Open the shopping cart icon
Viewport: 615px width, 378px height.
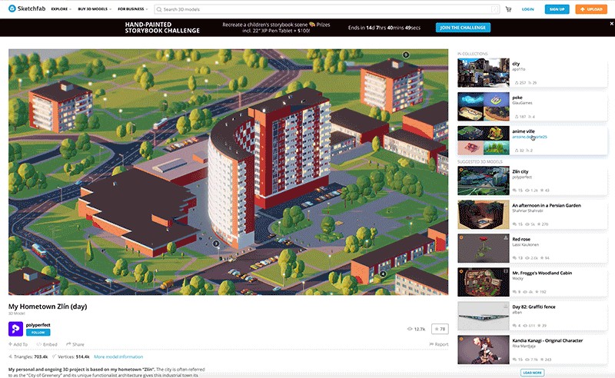pos(508,9)
